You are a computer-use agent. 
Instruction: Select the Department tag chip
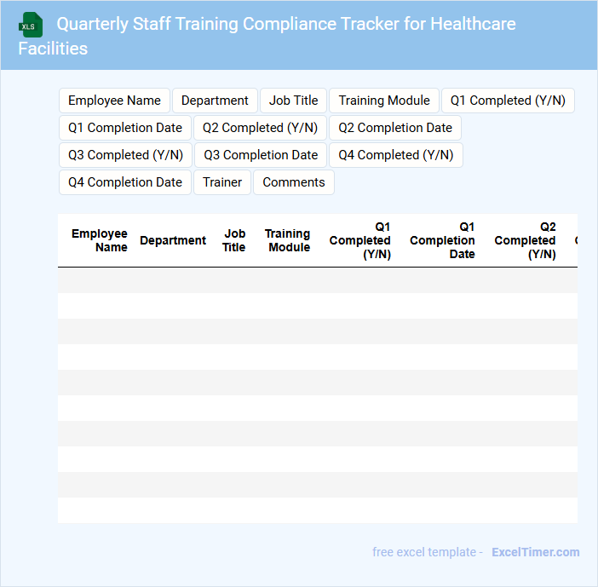pyautogui.click(x=215, y=101)
